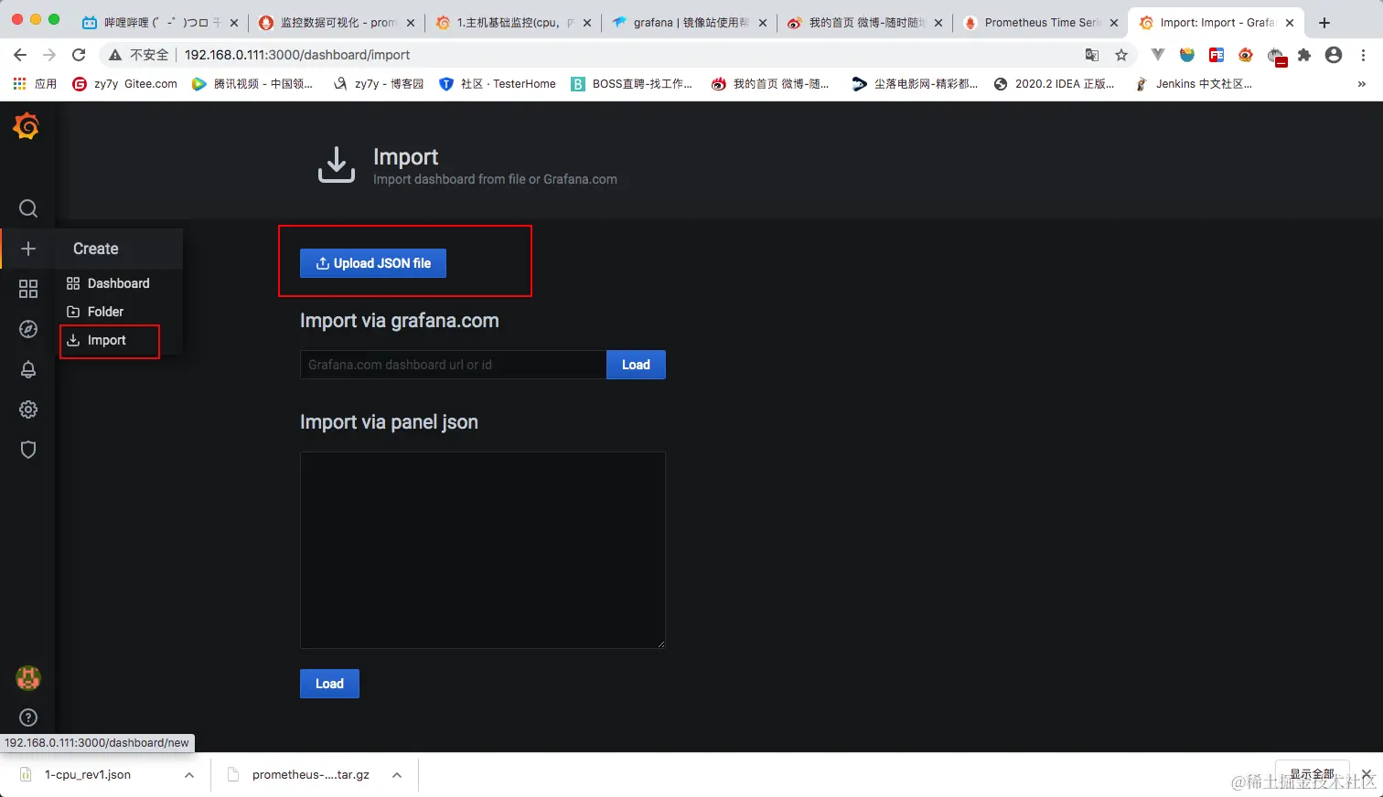Image resolution: width=1383 pixels, height=797 pixels.
Task: Open the Explore compass icon
Action: pos(28,329)
